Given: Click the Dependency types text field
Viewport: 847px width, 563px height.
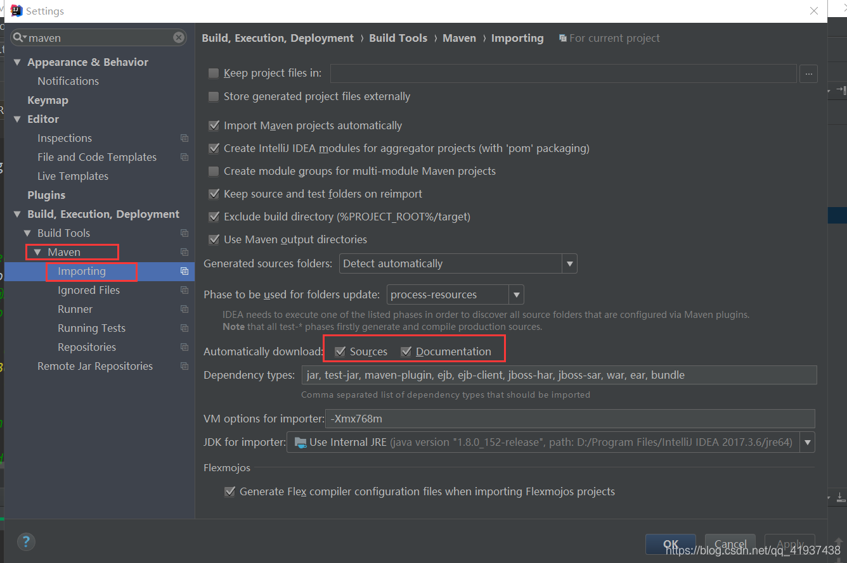Looking at the screenshot, I should [559, 375].
